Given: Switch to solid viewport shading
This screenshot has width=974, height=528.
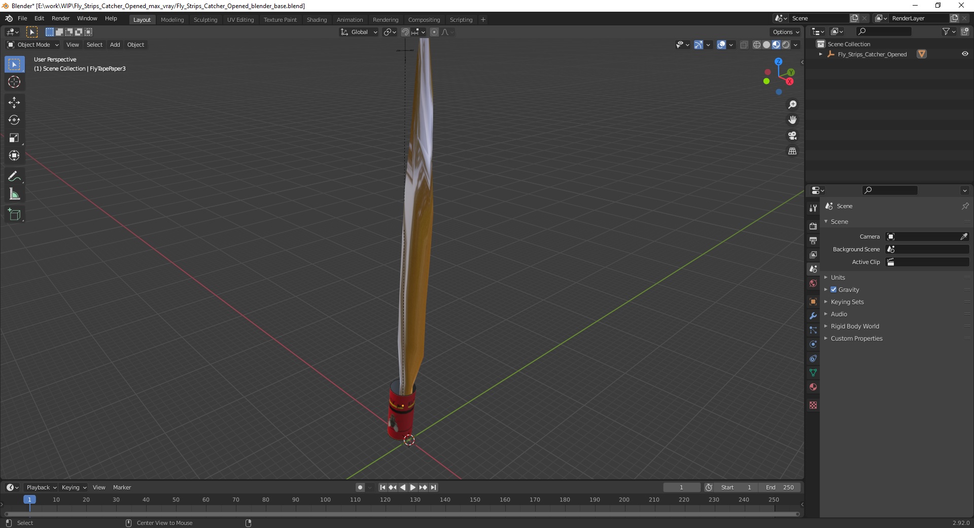Looking at the screenshot, I should point(767,45).
